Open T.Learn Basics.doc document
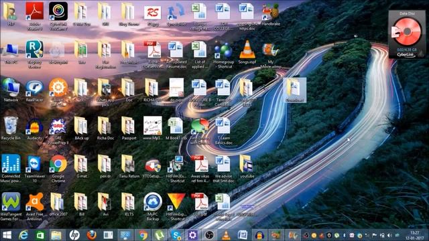The image size is (429, 241). click(223, 131)
